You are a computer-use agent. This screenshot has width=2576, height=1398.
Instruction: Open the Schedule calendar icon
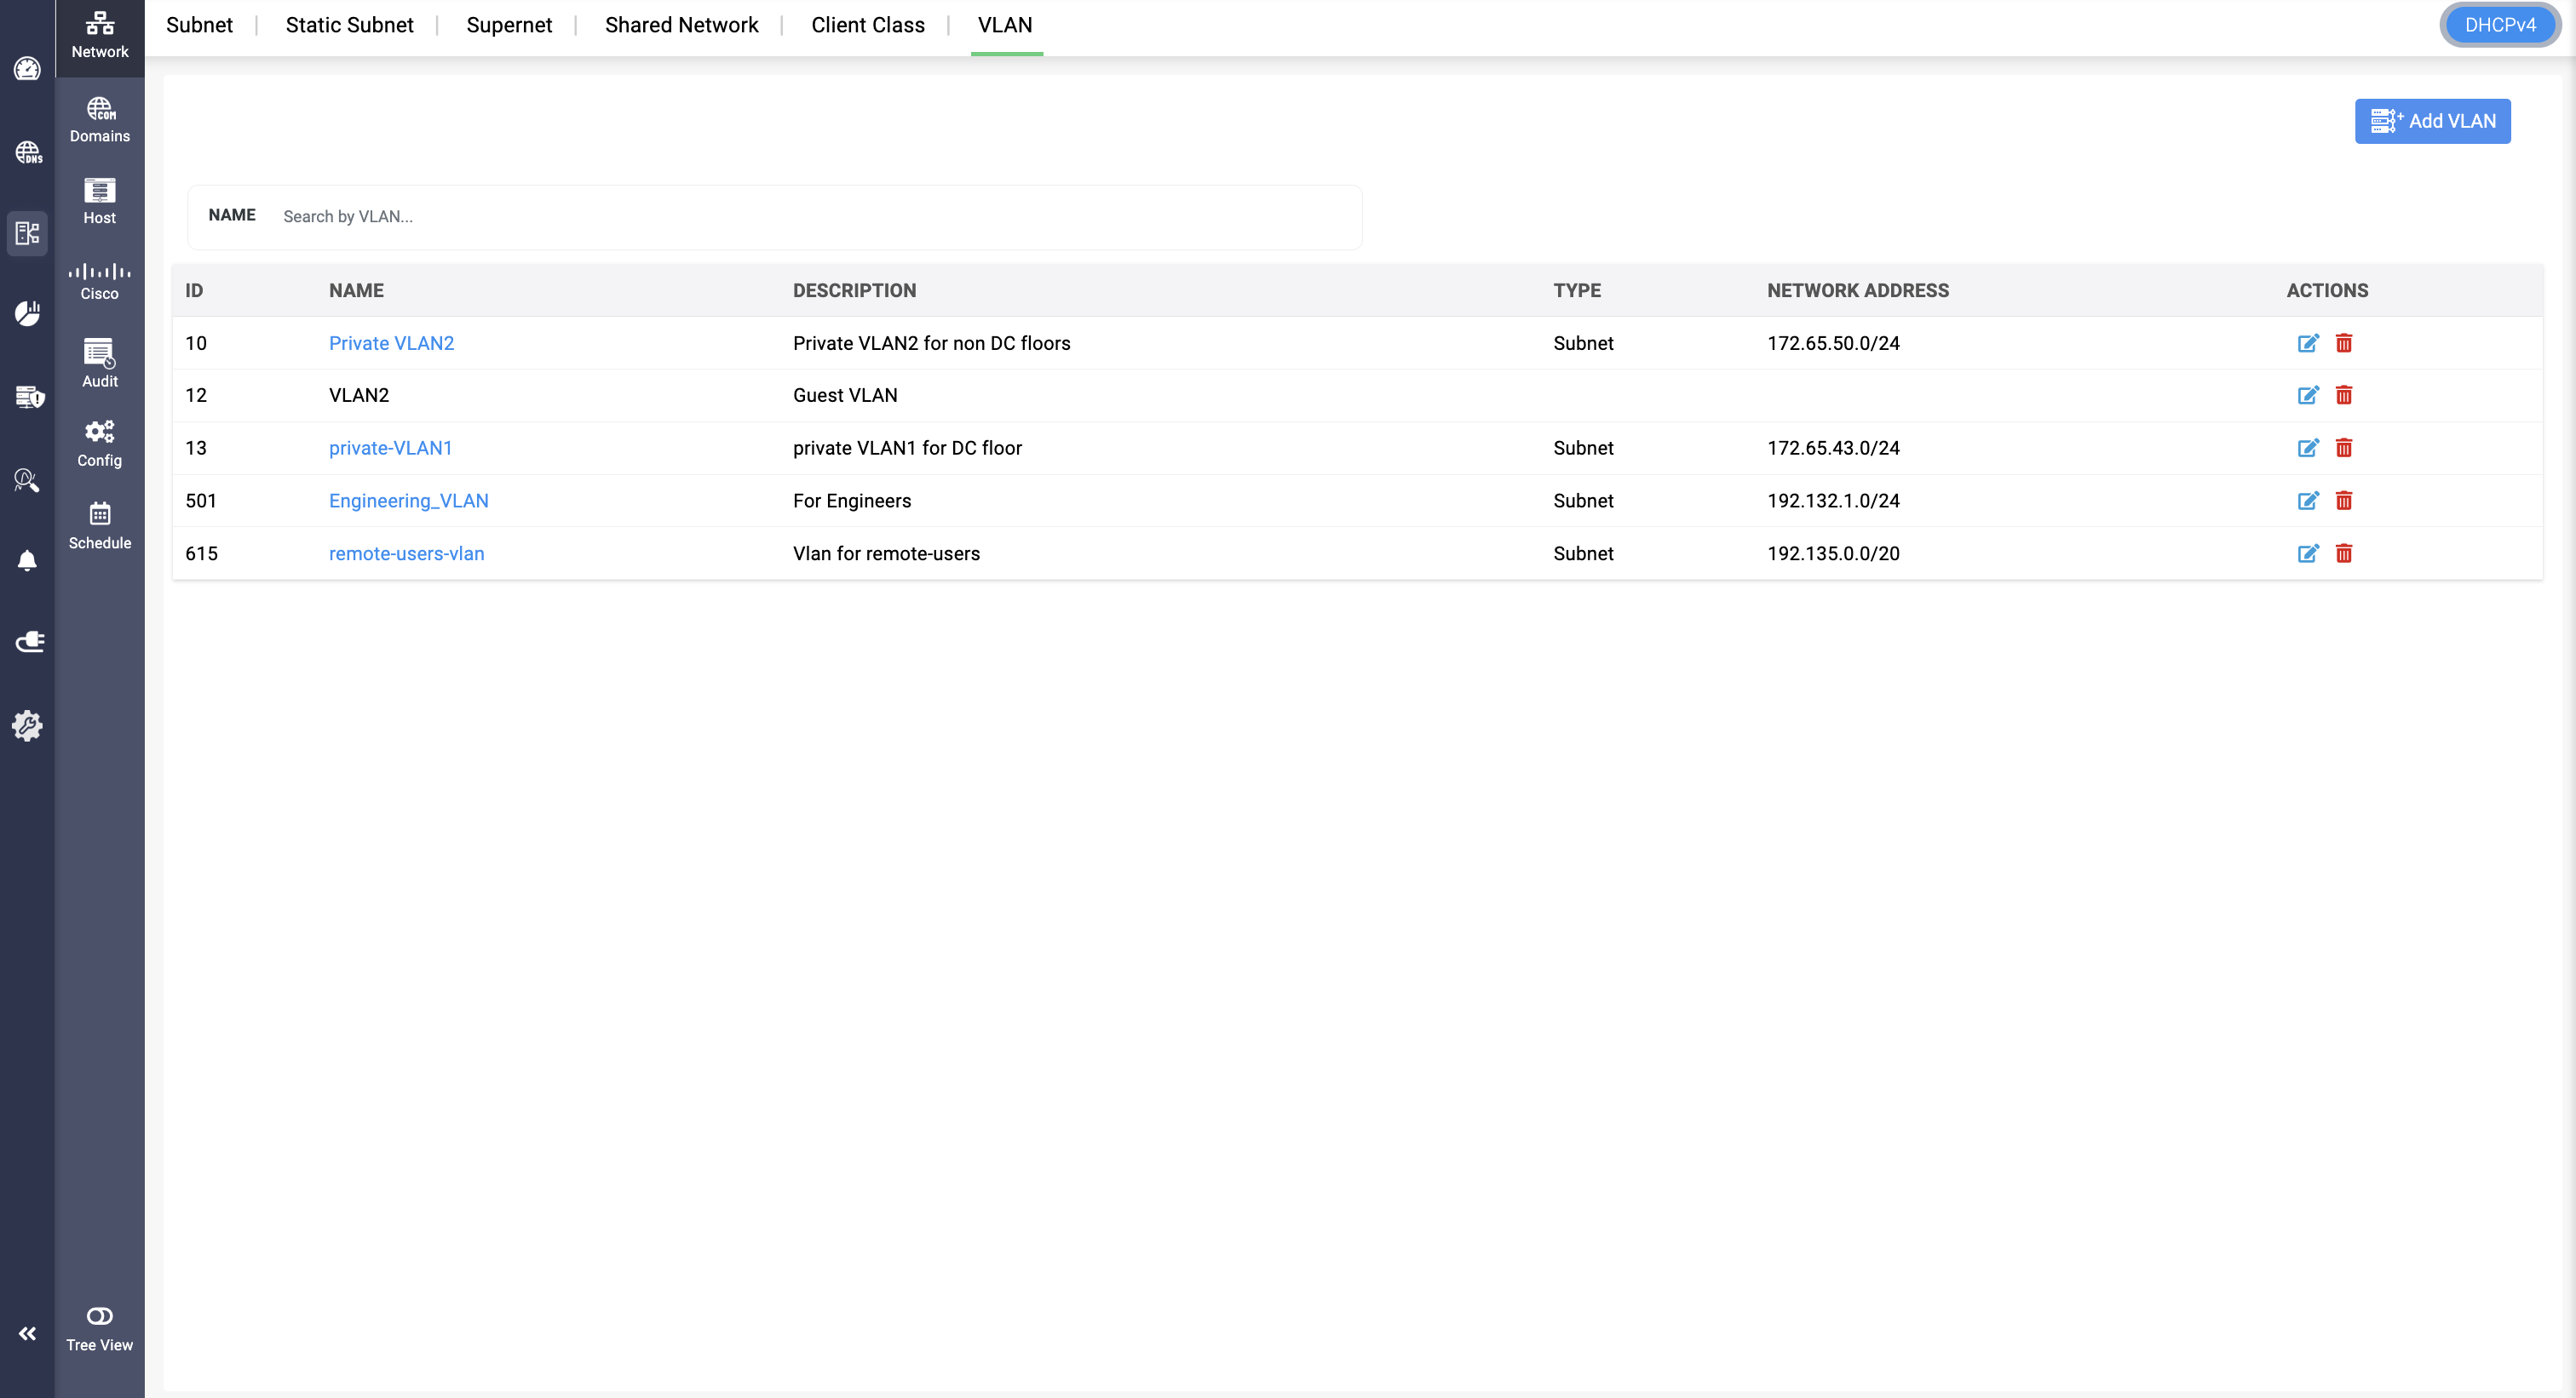(x=99, y=525)
